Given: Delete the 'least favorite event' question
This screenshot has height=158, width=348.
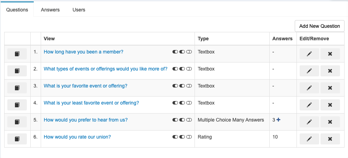Looking at the screenshot, I should tap(330, 105).
